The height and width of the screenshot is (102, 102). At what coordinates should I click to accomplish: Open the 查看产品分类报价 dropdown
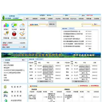coord(80,81)
